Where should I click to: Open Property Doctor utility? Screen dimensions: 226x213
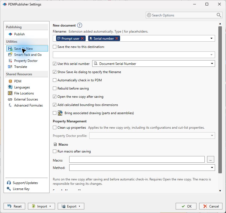(x=26, y=61)
